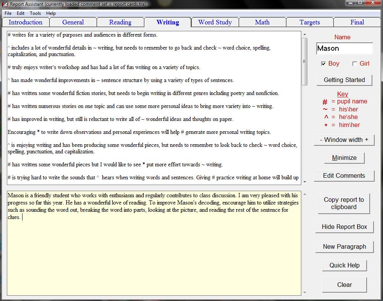Click Copy report to clipboard

344,203
